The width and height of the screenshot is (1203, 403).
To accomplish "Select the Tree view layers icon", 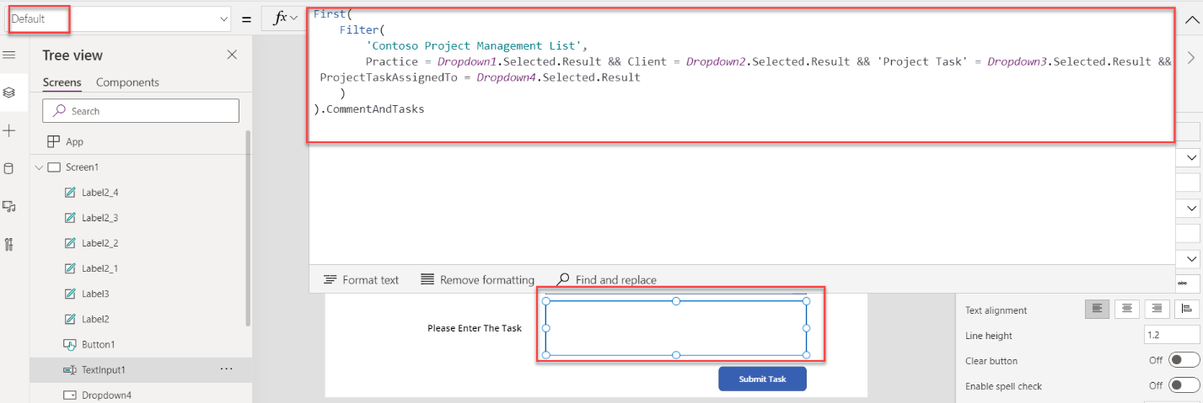I will (9, 93).
